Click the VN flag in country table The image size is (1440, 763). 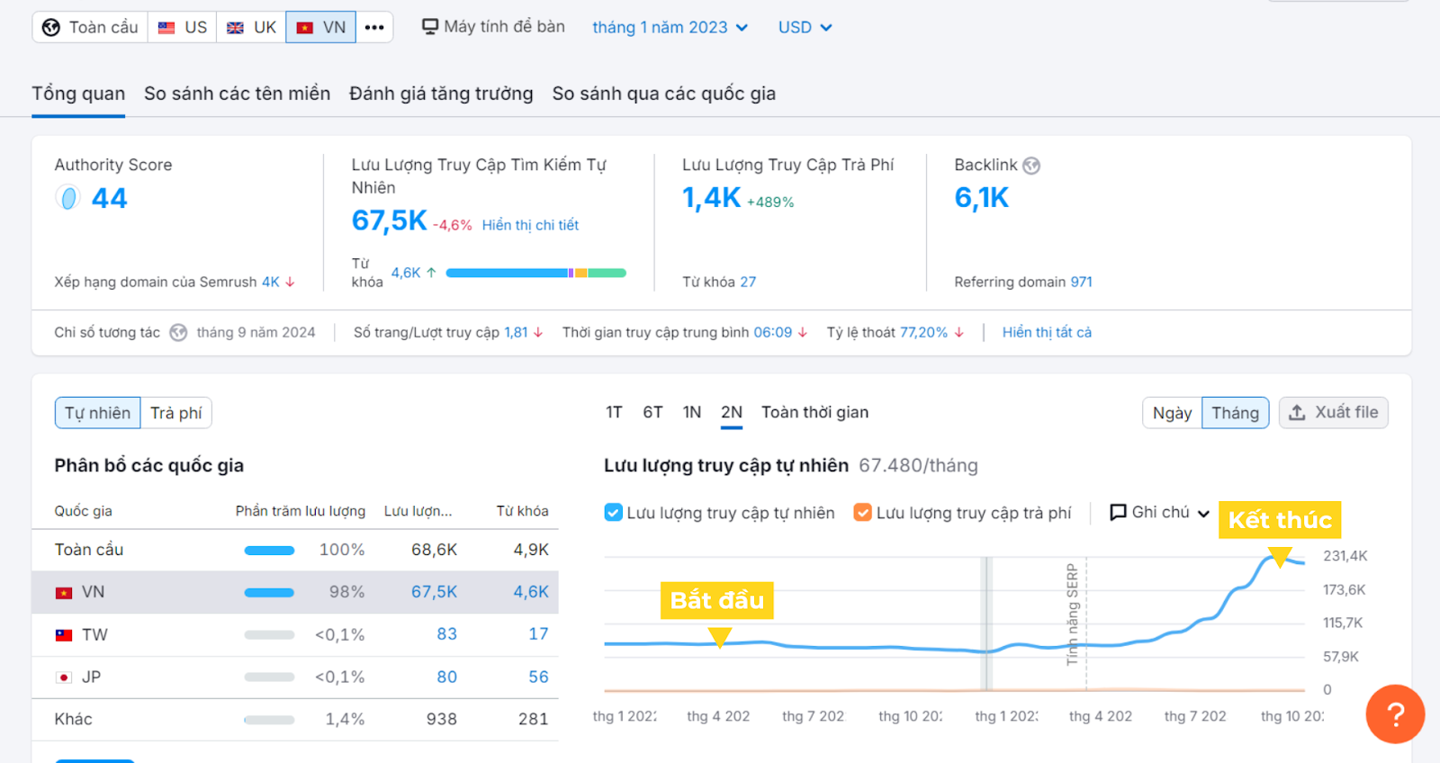tap(64, 592)
